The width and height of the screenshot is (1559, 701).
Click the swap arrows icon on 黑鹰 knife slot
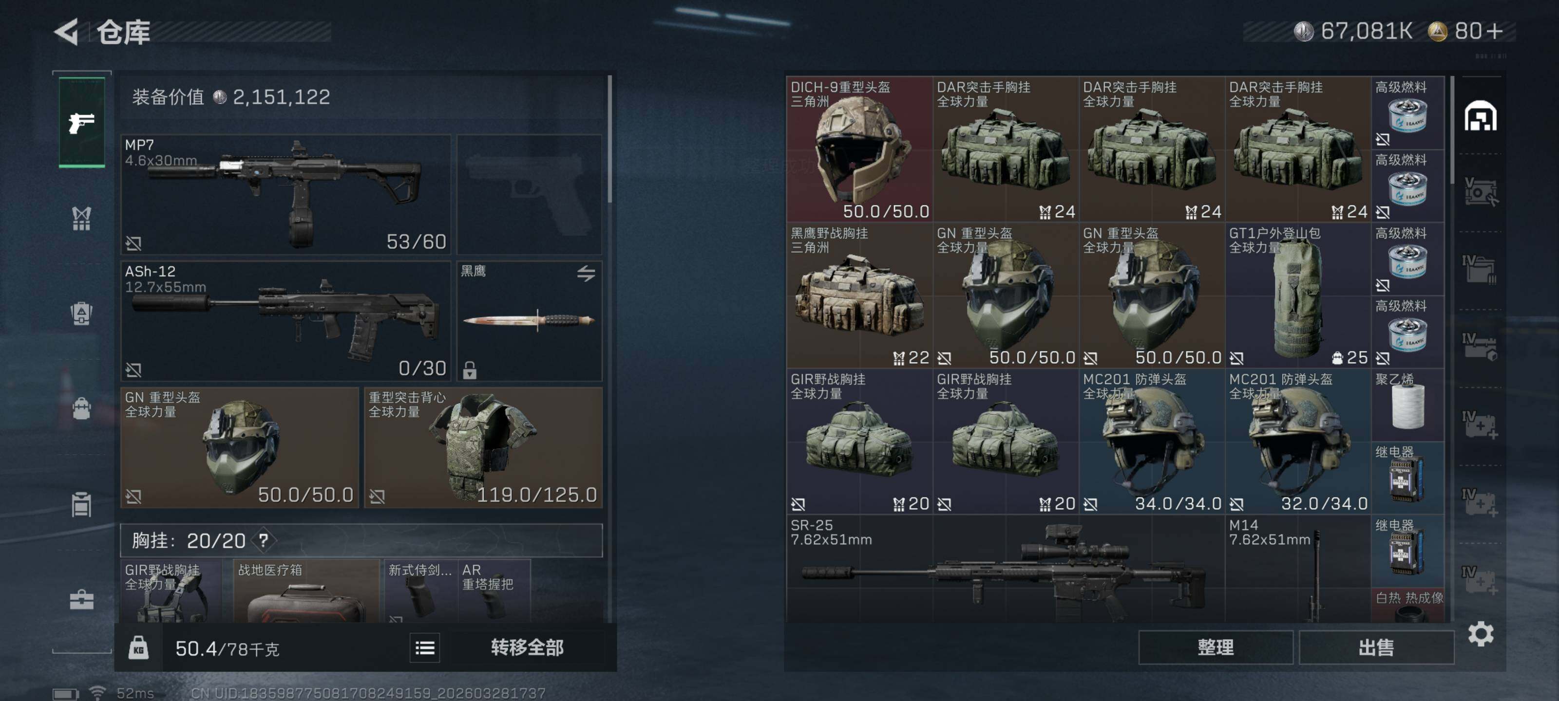[586, 274]
